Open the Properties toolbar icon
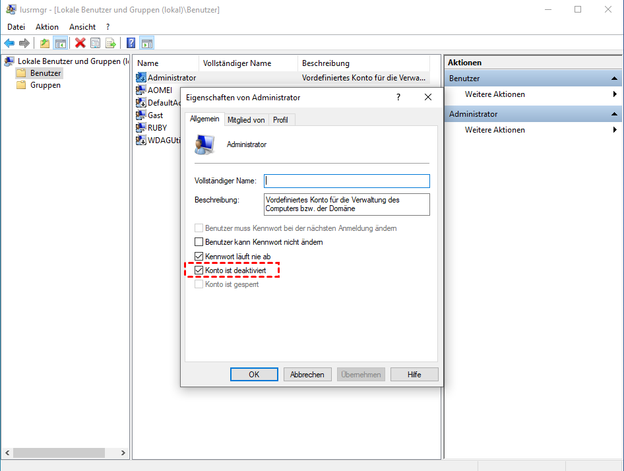Viewport: 624px width, 471px height. (96, 43)
